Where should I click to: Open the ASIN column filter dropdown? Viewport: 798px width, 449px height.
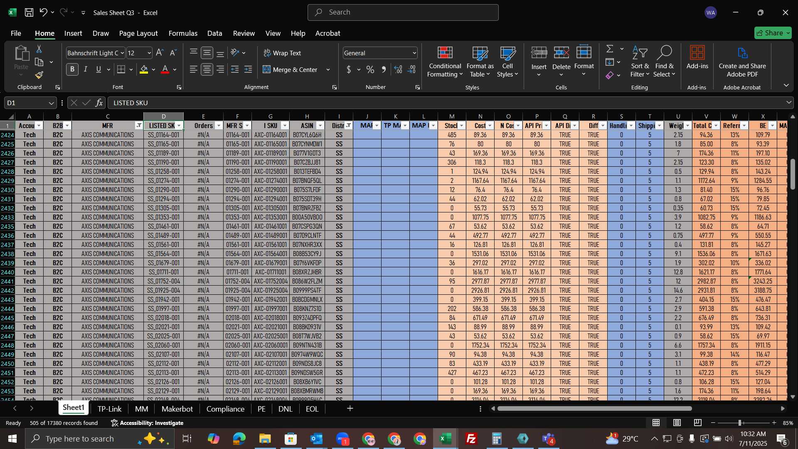click(320, 126)
